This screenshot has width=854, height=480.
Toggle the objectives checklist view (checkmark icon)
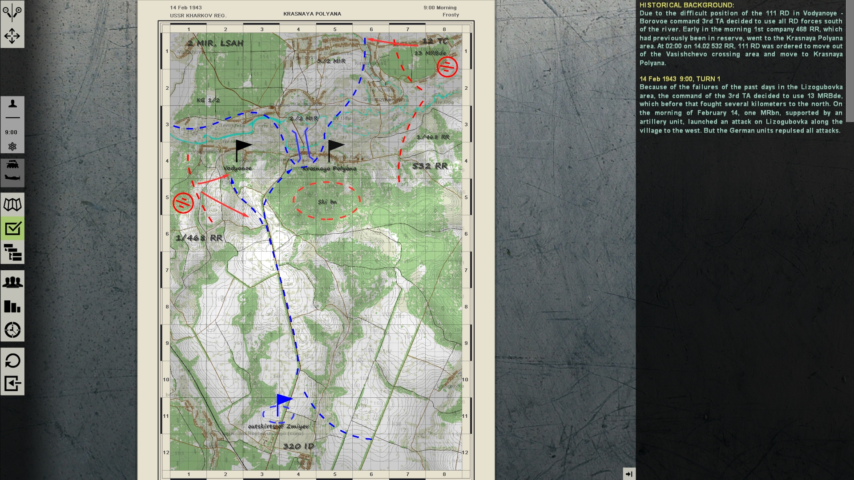click(12, 228)
